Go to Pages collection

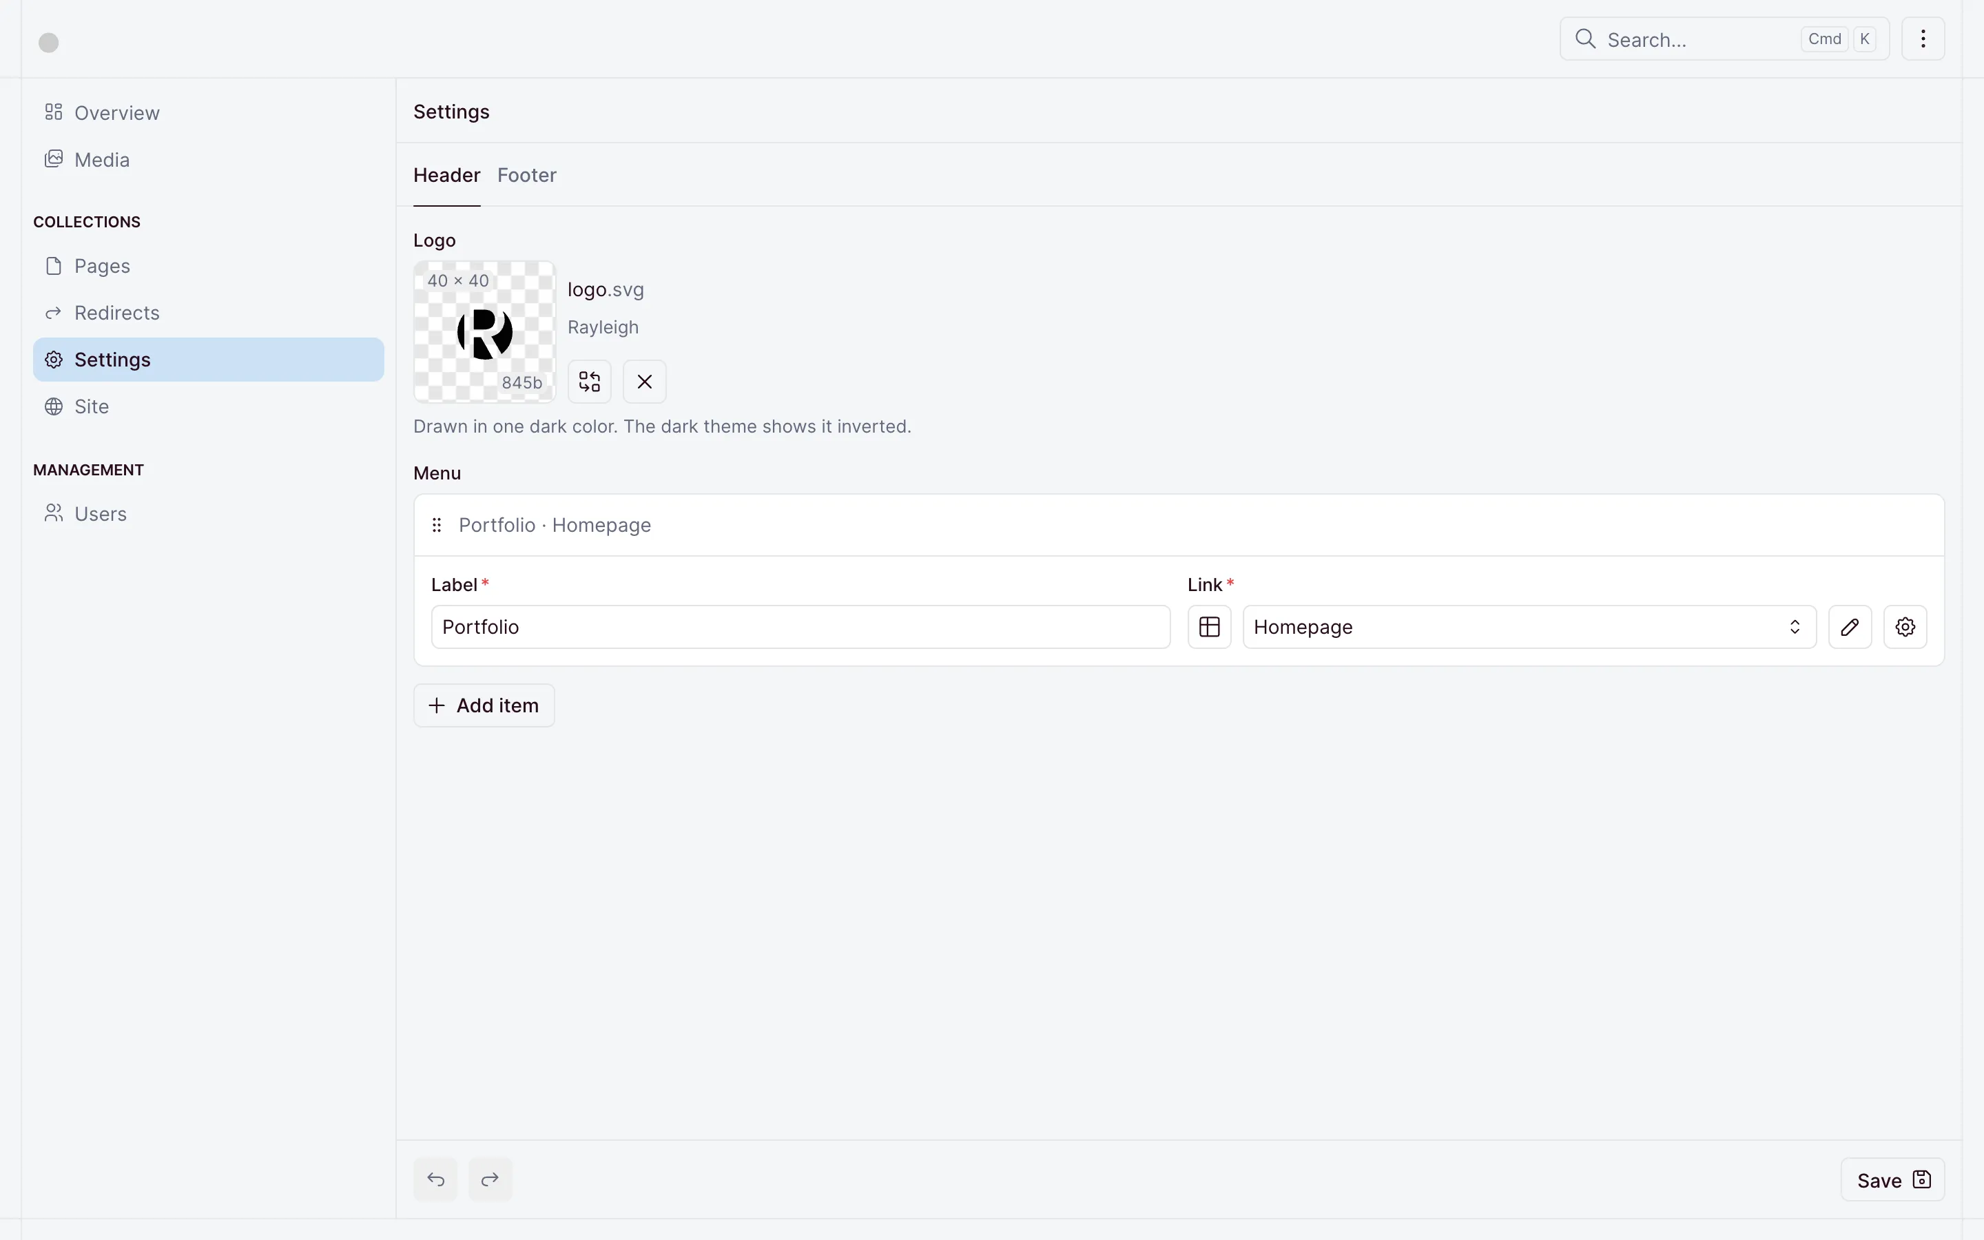[208, 266]
